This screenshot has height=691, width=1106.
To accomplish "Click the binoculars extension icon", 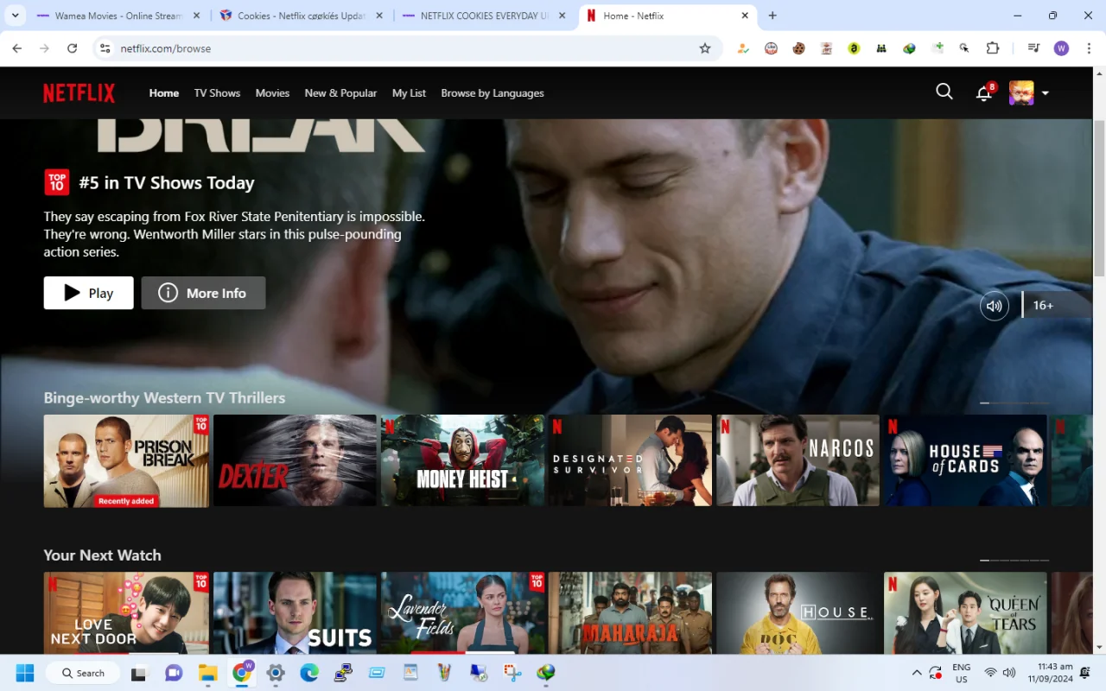I will [881, 48].
